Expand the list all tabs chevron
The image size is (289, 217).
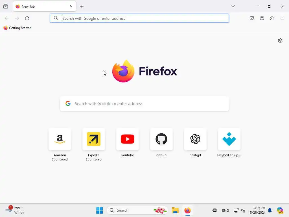(233, 6)
